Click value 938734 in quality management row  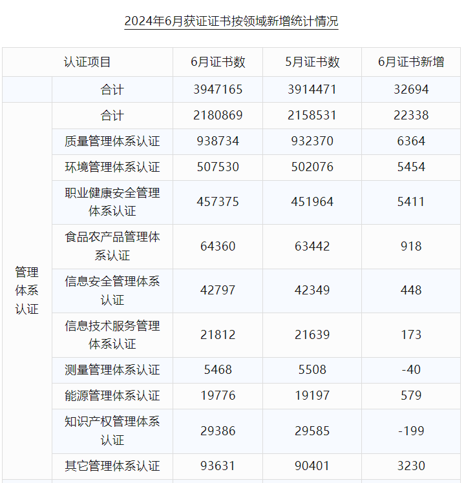tap(218, 141)
